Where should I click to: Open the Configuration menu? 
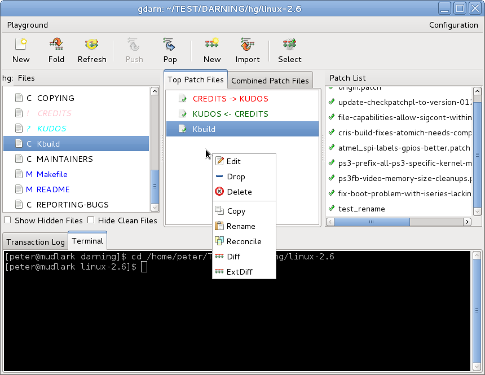click(453, 25)
